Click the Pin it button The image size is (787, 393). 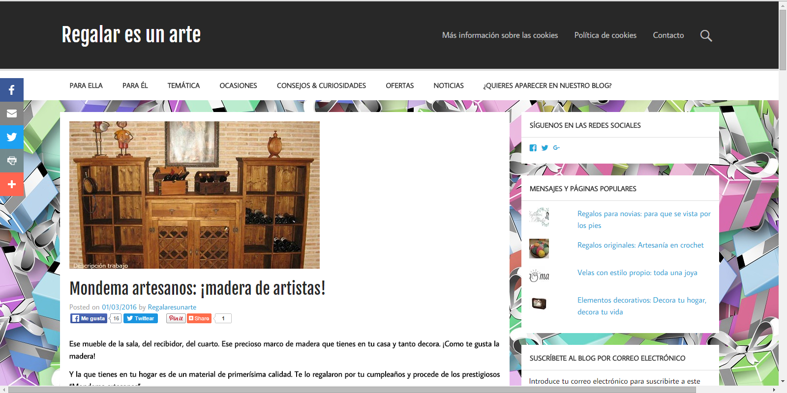[x=176, y=318]
